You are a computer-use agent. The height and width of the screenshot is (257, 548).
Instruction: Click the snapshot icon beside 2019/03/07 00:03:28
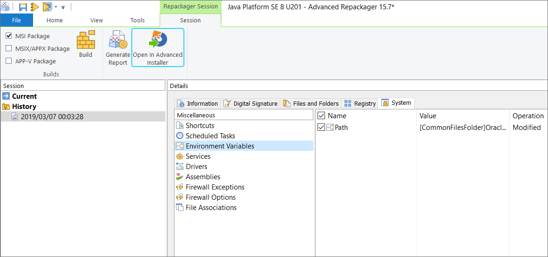click(15, 117)
